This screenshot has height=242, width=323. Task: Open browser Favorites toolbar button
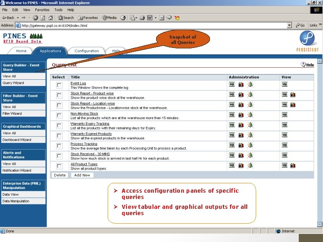pos(88,17)
